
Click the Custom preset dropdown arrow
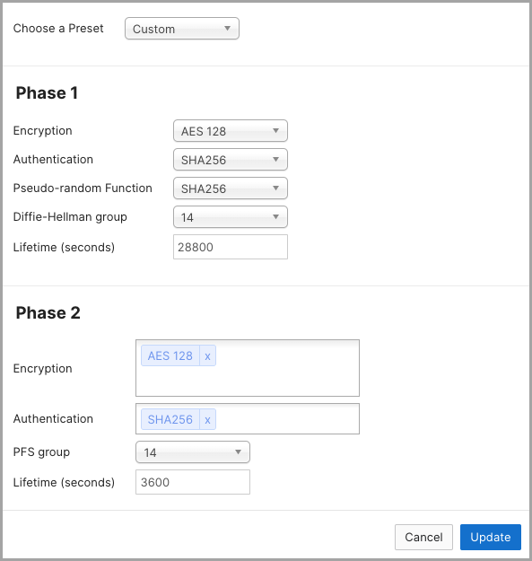click(227, 28)
